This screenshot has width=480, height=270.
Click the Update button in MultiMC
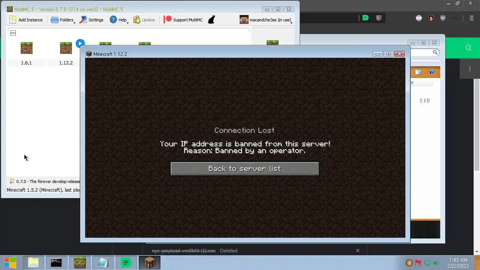point(144,20)
